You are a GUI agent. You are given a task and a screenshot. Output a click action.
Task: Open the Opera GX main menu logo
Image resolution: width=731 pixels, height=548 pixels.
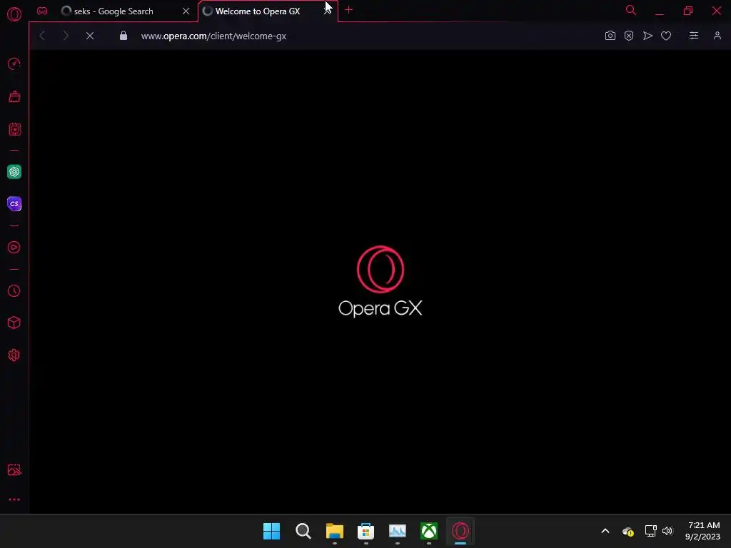tap(14, 14)
